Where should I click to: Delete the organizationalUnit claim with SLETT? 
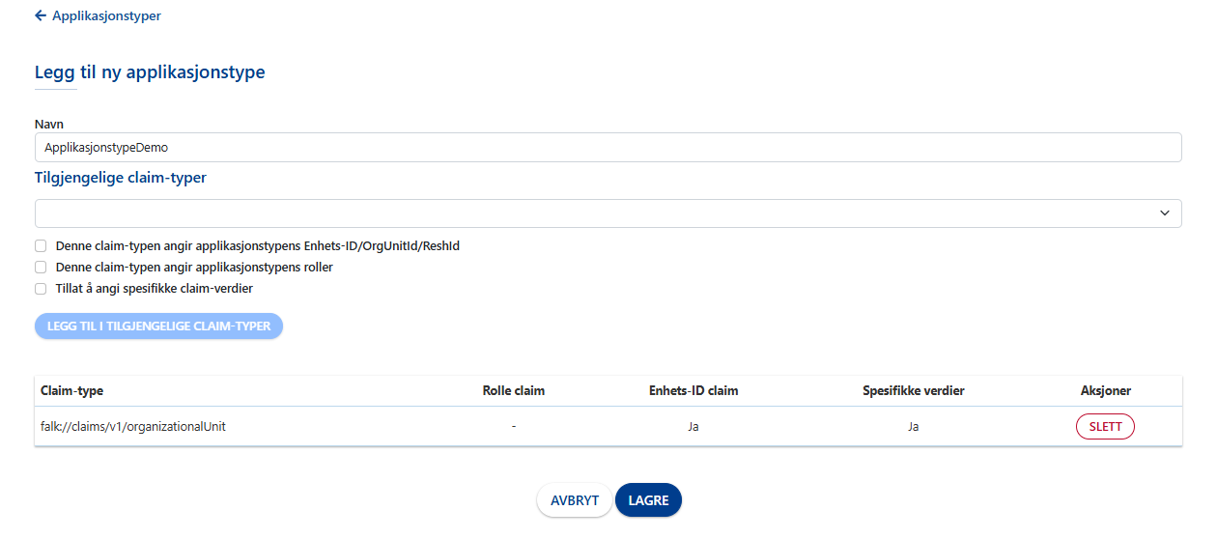coord(1105,426)
